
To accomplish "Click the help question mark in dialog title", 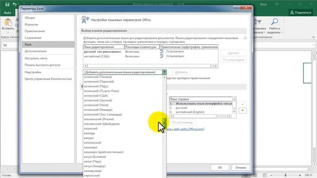I will point(236,7).
